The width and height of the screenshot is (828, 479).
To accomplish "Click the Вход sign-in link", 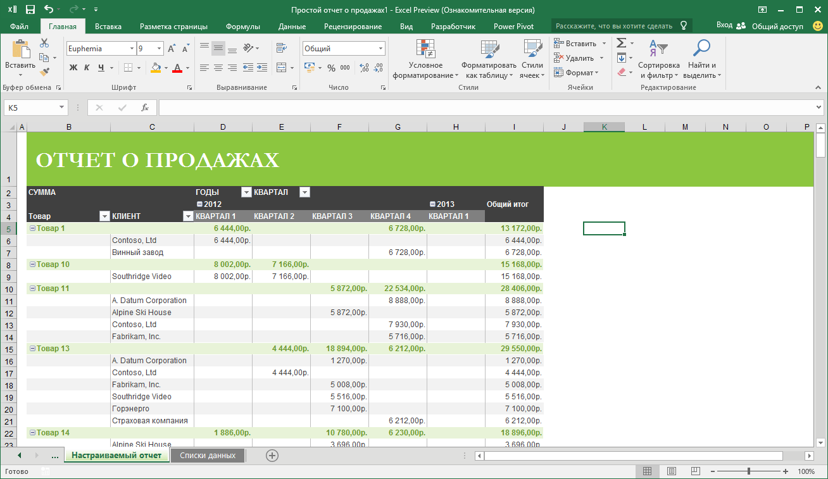I will coord(724,26).
